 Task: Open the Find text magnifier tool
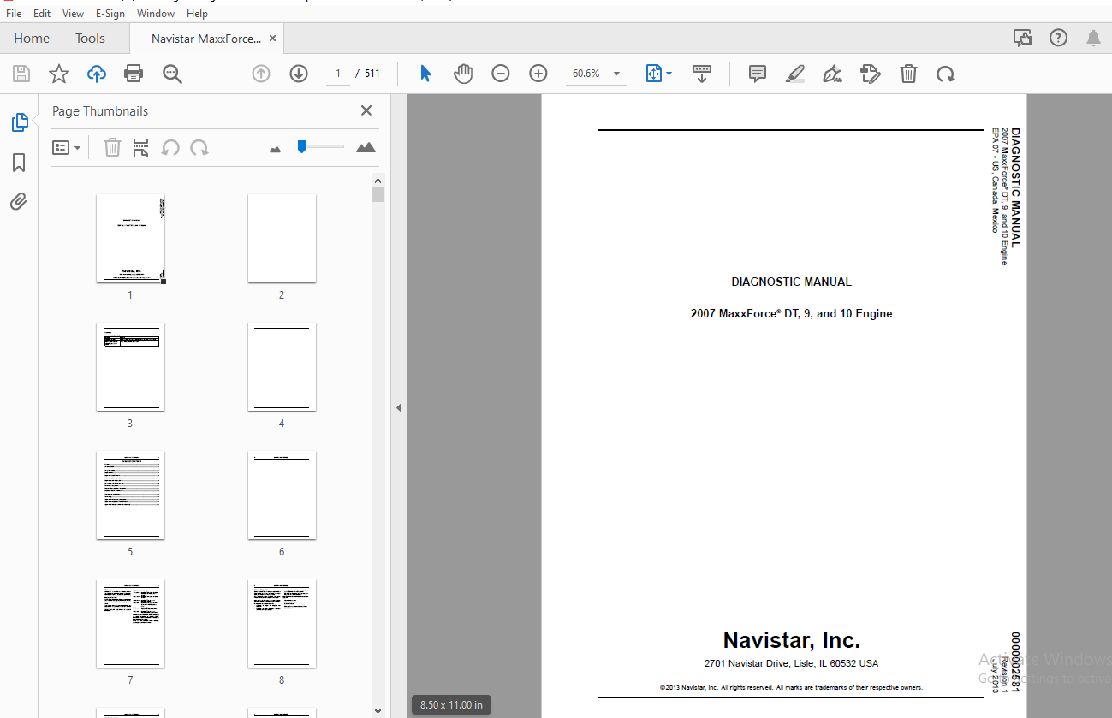(172, 74)
